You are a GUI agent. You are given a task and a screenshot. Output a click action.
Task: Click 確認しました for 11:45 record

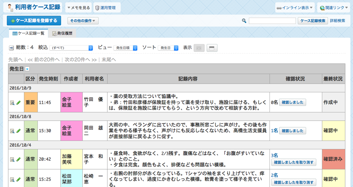pyautogui.click(x=293, y=103)
